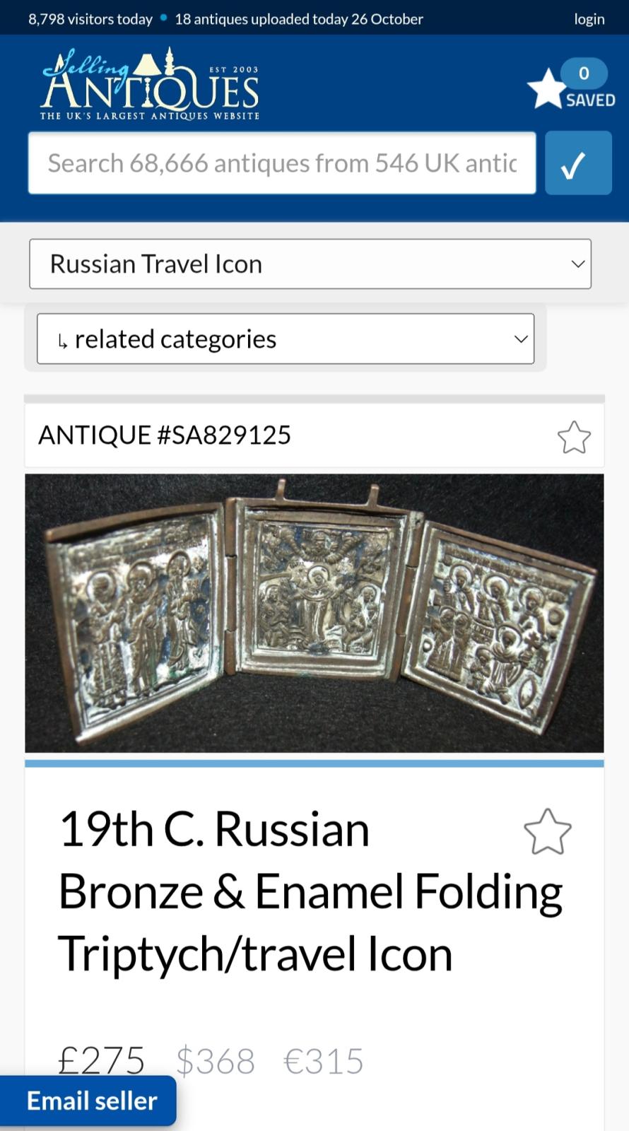629x1131 pixels.
Task: Click the 18 antiques uploaded today text
Action: 299,19
